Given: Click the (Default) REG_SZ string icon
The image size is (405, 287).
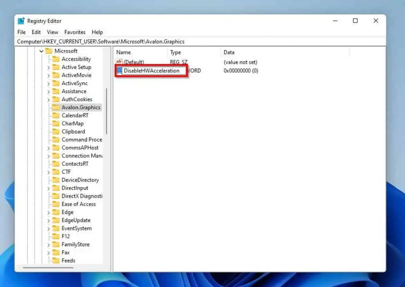Looking at the screenshot, I should click(119, 62).
